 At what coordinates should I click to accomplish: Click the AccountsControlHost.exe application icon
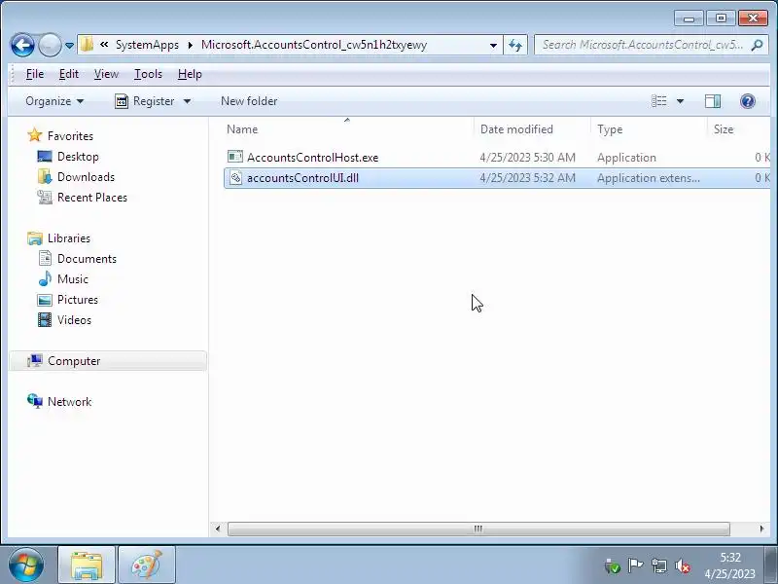(x=235, y=157)
